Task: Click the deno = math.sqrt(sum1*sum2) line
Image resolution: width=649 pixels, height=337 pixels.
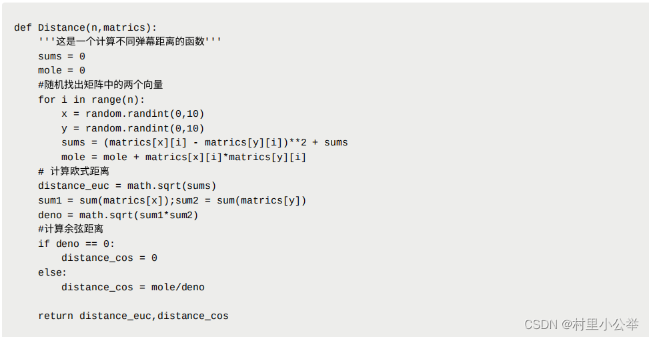Action: click(118, 216)
